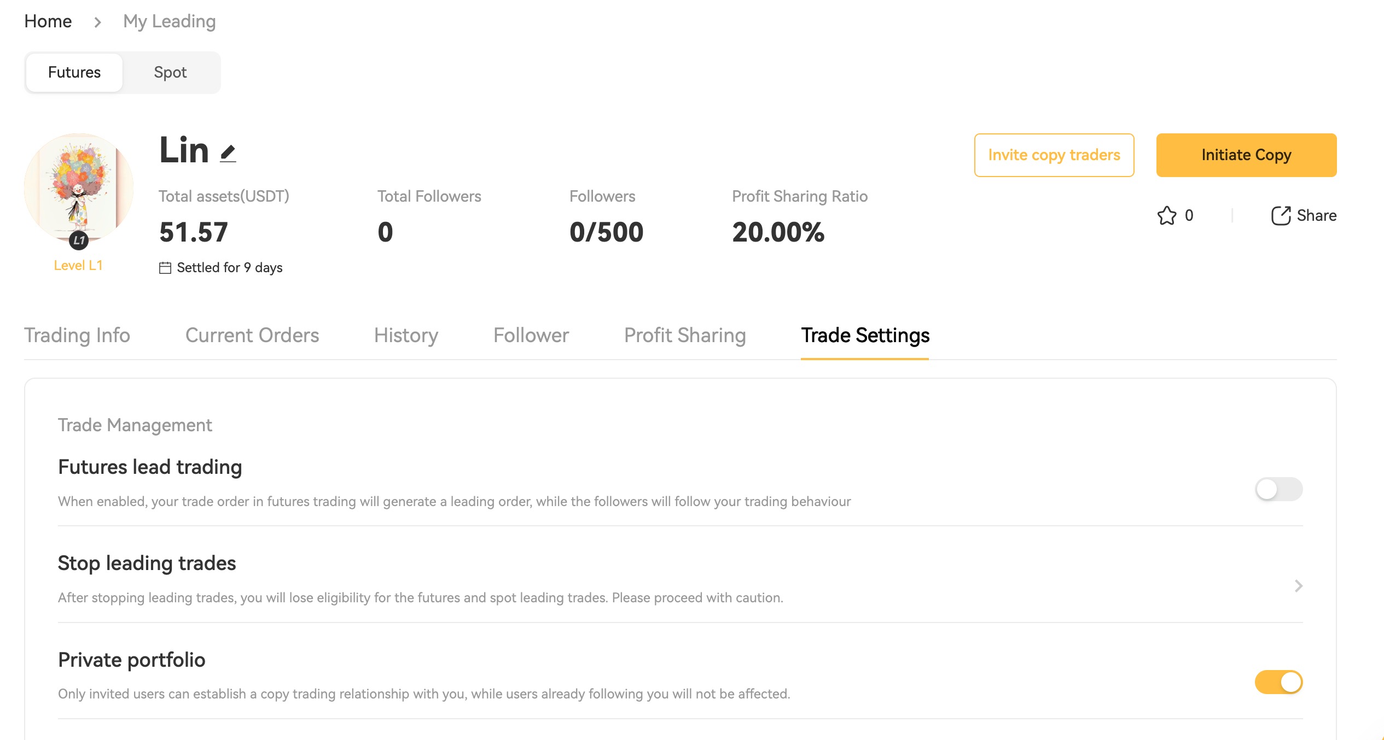The width and height of the screenshot is (1384, 740).
Task: Switch to the Current Orders tab
Action: tap(252, 335)
